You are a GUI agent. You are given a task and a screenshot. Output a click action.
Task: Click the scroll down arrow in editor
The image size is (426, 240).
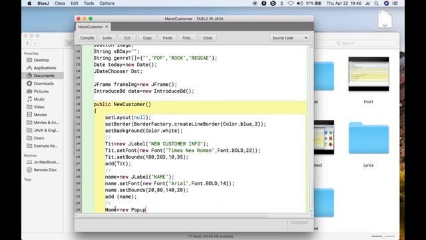pos(312,211)
